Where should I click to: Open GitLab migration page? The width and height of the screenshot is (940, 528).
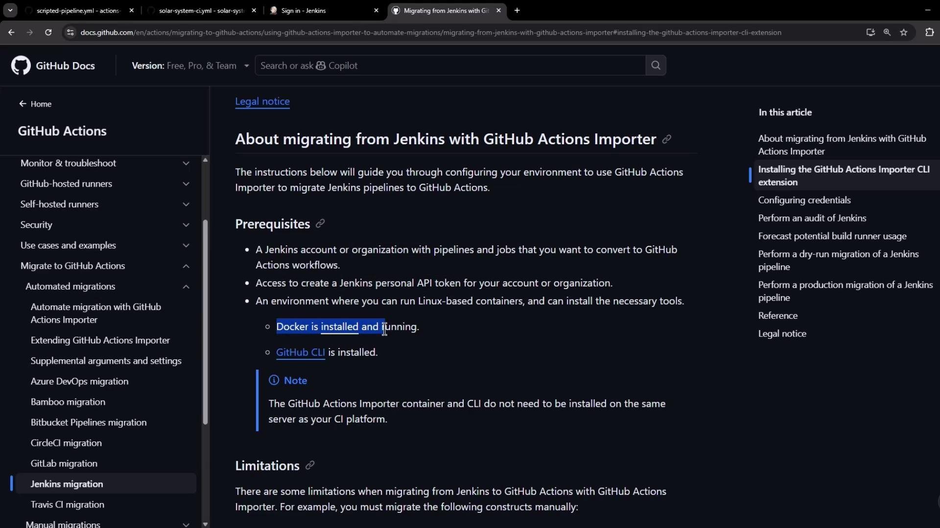point(64,463)
